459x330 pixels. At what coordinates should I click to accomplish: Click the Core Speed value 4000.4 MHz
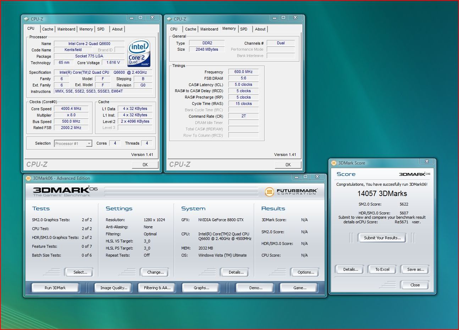(x=71, y=109)
